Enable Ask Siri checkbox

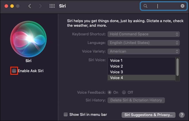(x=14, y=71)
